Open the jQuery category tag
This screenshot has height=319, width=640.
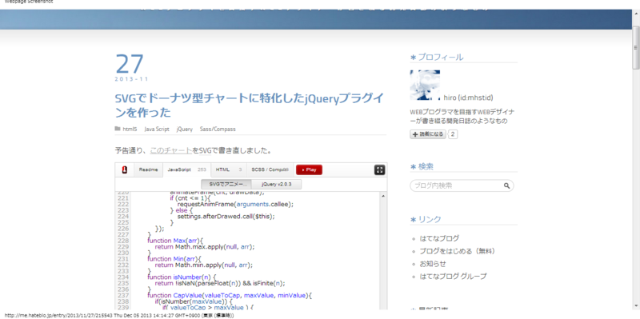[x=185, y=130]
